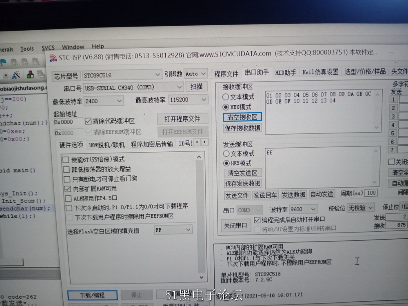Click the 起始地址 0x0000 input field
Viewport: 408px width, 306px height.
pos(69,122)
